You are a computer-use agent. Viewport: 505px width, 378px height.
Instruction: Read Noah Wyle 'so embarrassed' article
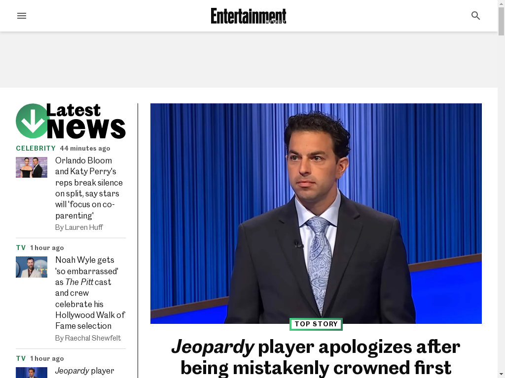pyautogui.click(x=90, y=293)
